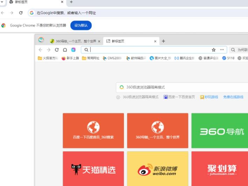Open Chrome tab search dropdown arrow
This screenshot has height=186, width=248.
click(2, 2)
